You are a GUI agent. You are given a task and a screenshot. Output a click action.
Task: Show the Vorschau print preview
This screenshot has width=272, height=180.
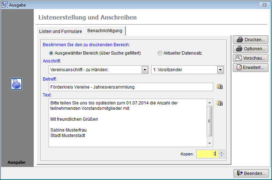251,58
